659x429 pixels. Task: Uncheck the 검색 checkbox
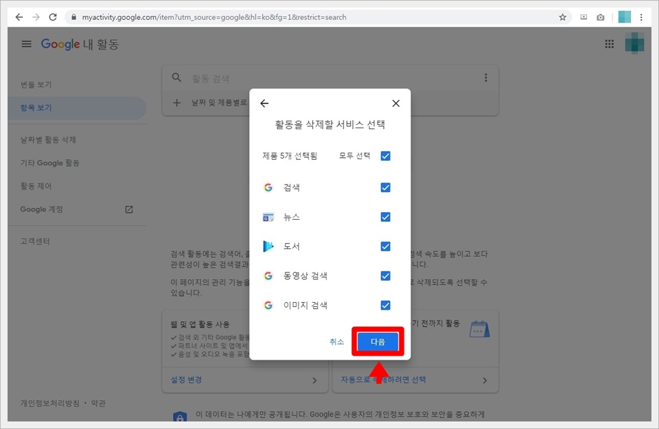tap(385, 187)
